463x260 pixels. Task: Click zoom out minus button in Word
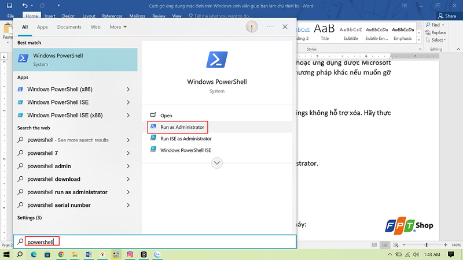(x=404, y=245)
